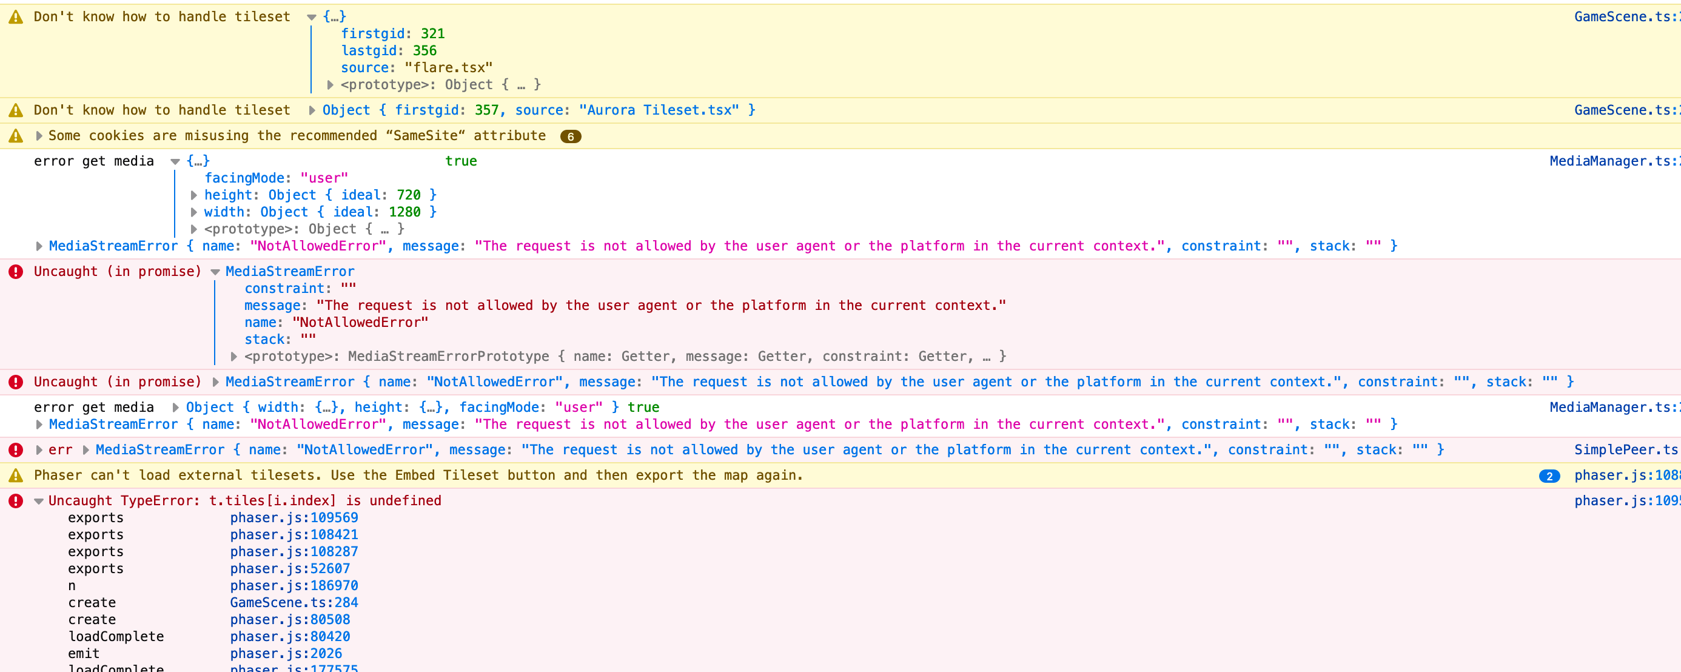The image size is (1681, 672).
Task: Open GameScene.ts:284 in the stack trace
Action: click(294, 602)
